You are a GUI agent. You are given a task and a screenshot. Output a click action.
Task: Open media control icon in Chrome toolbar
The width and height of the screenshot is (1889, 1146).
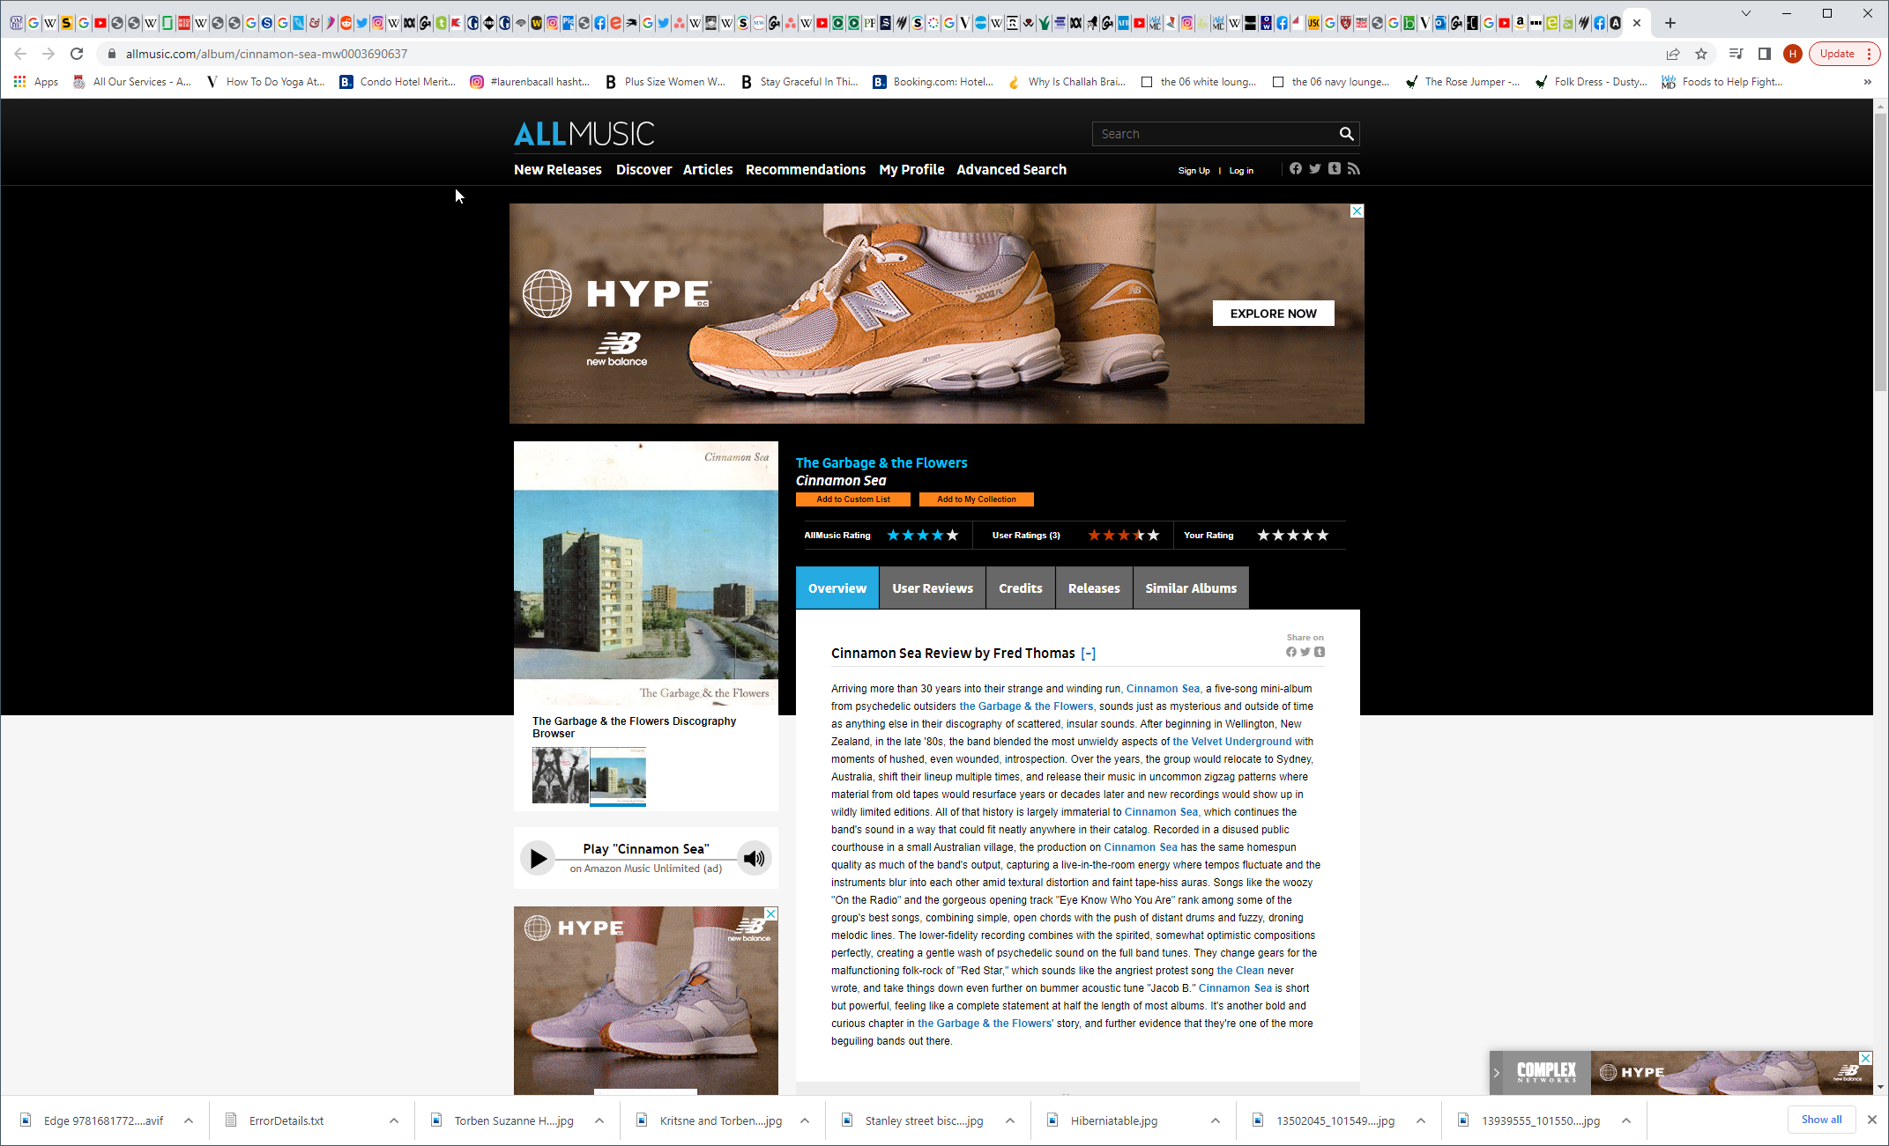[1736, 54]
